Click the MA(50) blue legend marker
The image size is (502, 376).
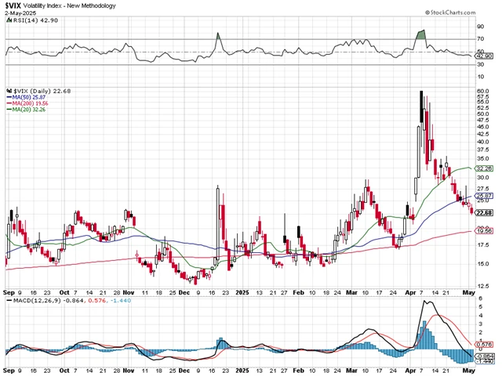pos(9,97)
